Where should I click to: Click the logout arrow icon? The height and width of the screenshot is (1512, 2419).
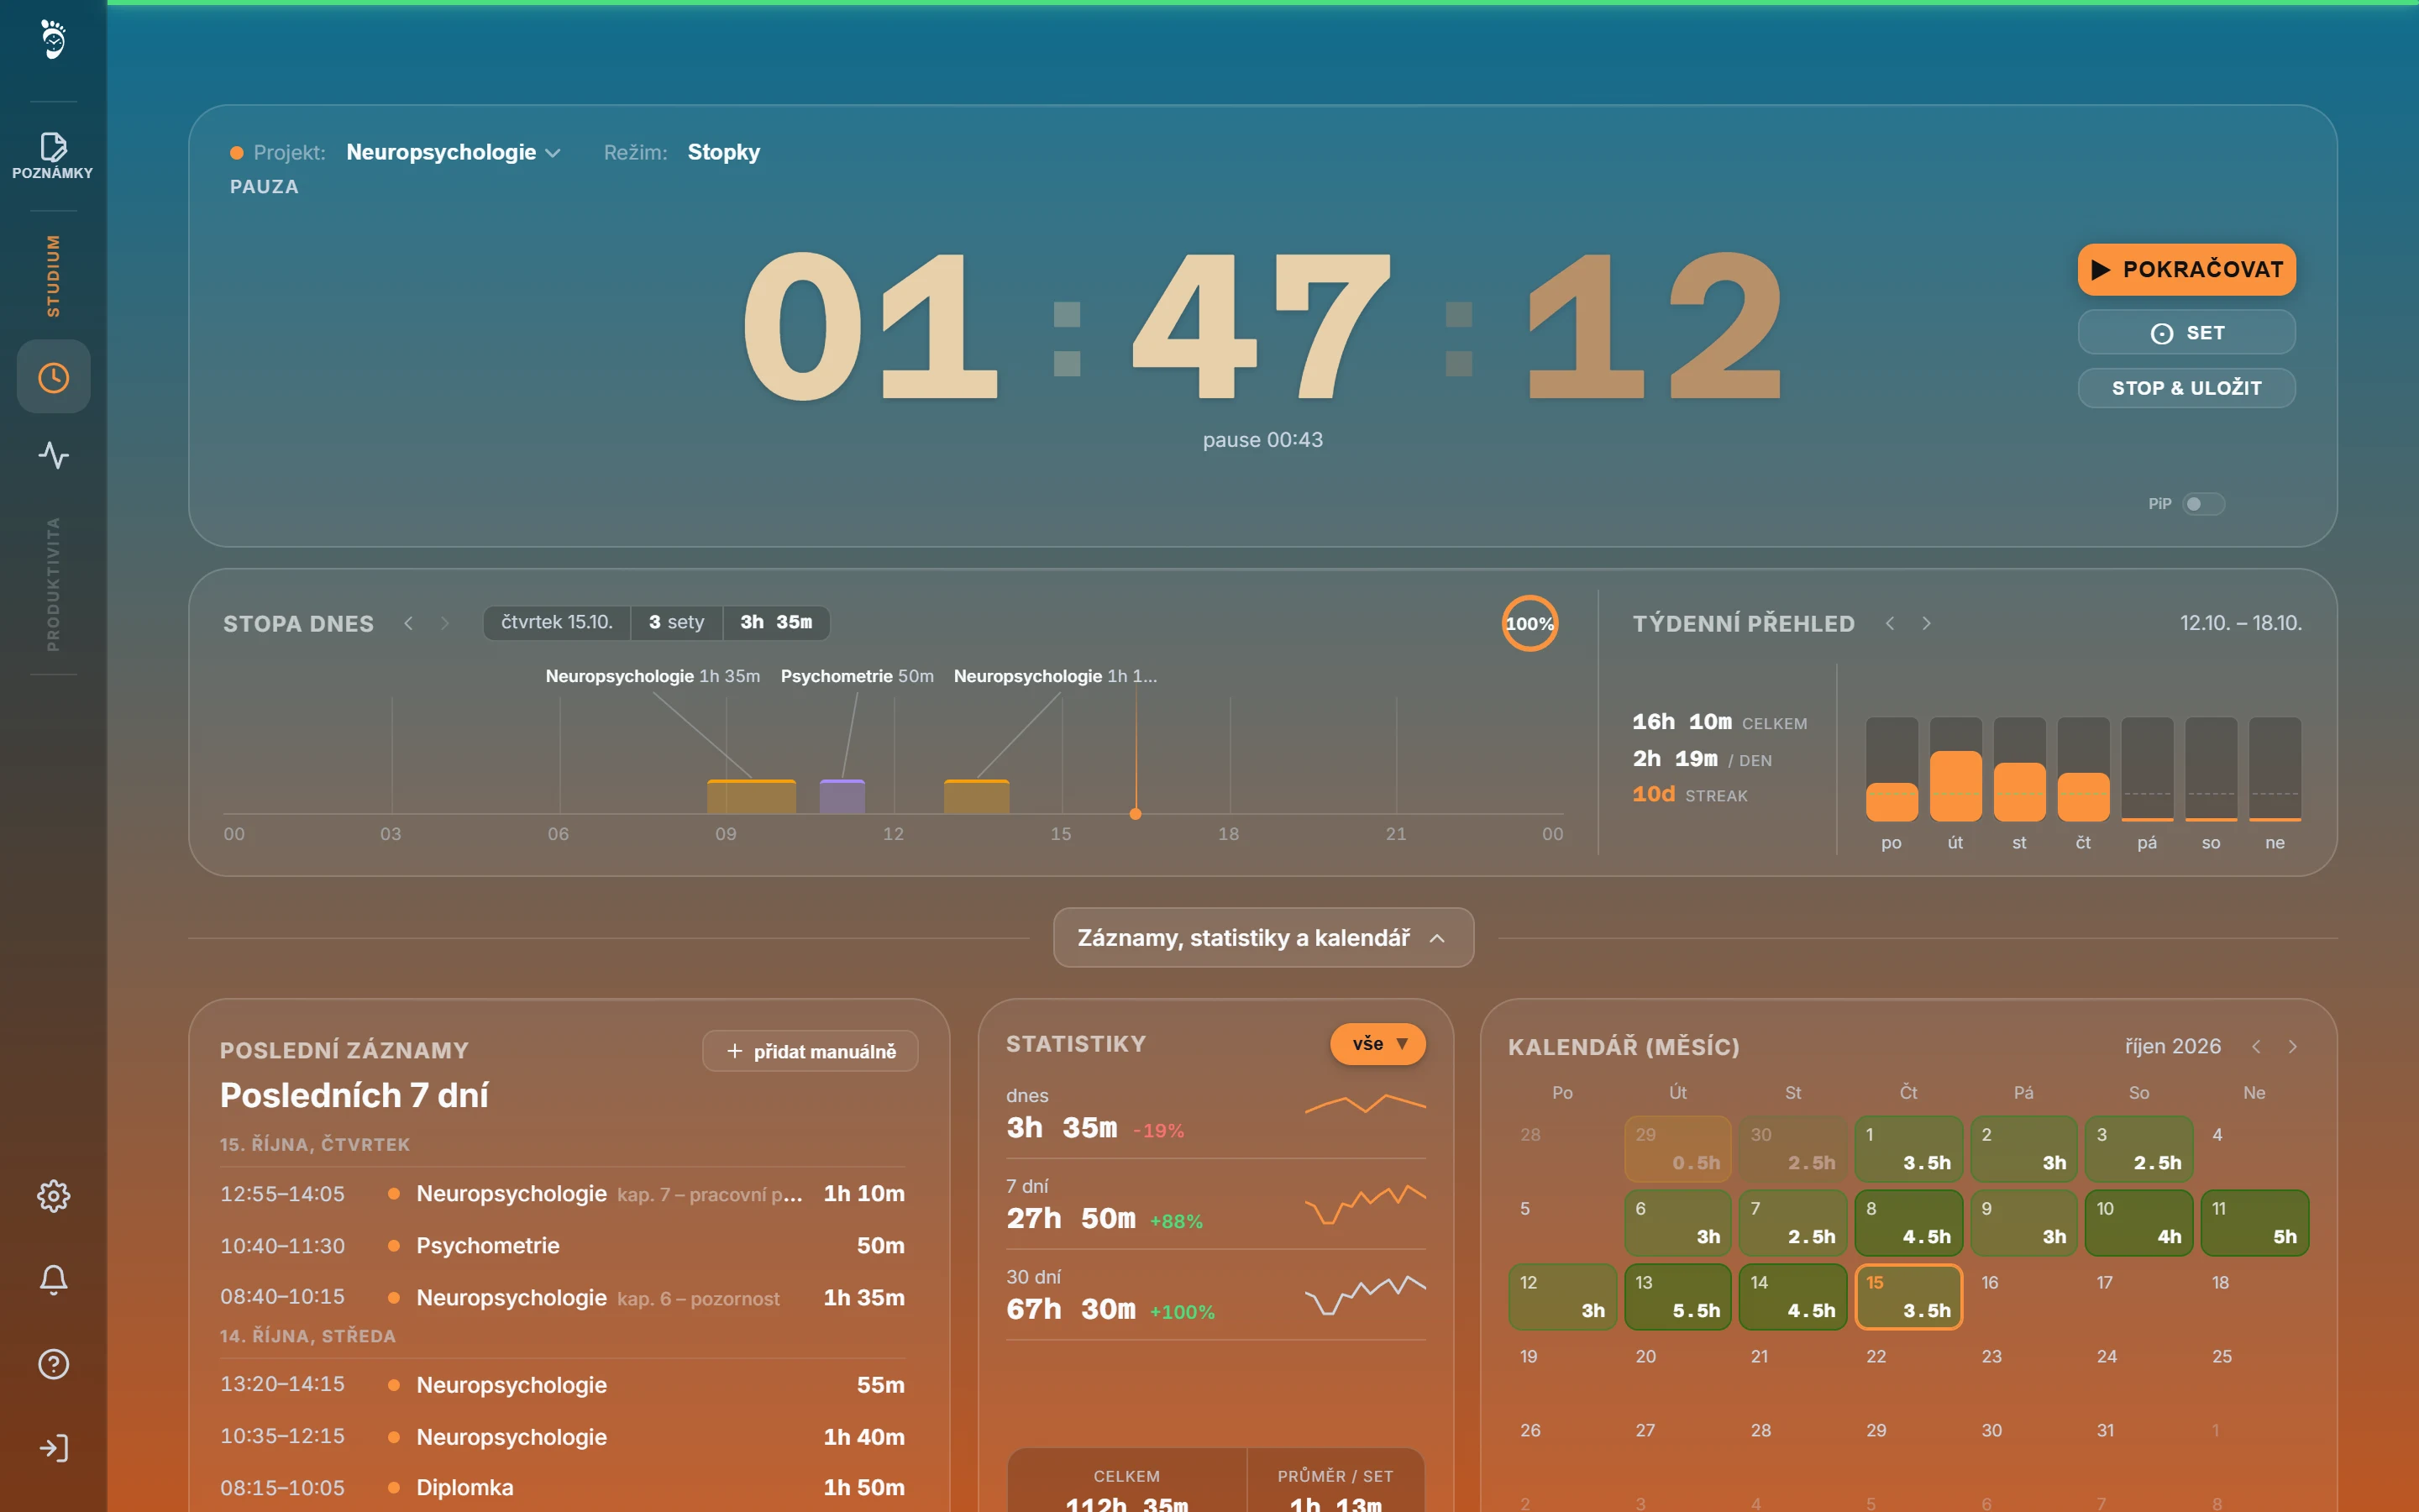coord(53,1448)
